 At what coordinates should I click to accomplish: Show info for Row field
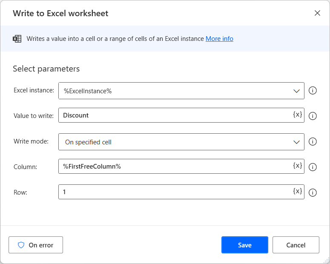(x=313, y=192)
